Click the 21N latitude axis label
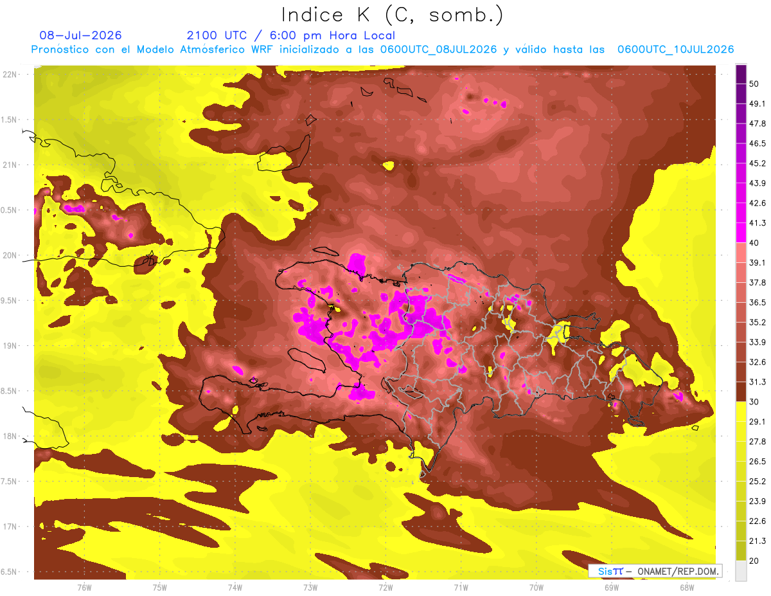The height and width of the screenshot is (596, 771). (x=11, y=165)
